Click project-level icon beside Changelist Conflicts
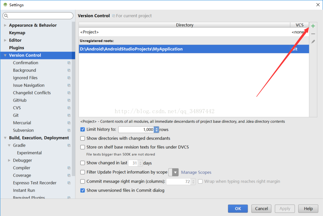This screenshot has width=323, height=216. point(69,93)
